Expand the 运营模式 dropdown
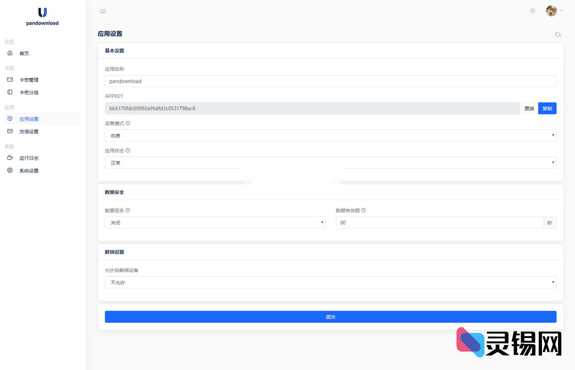The width and height of the screenshot is (575, 370). pos(330,136)
